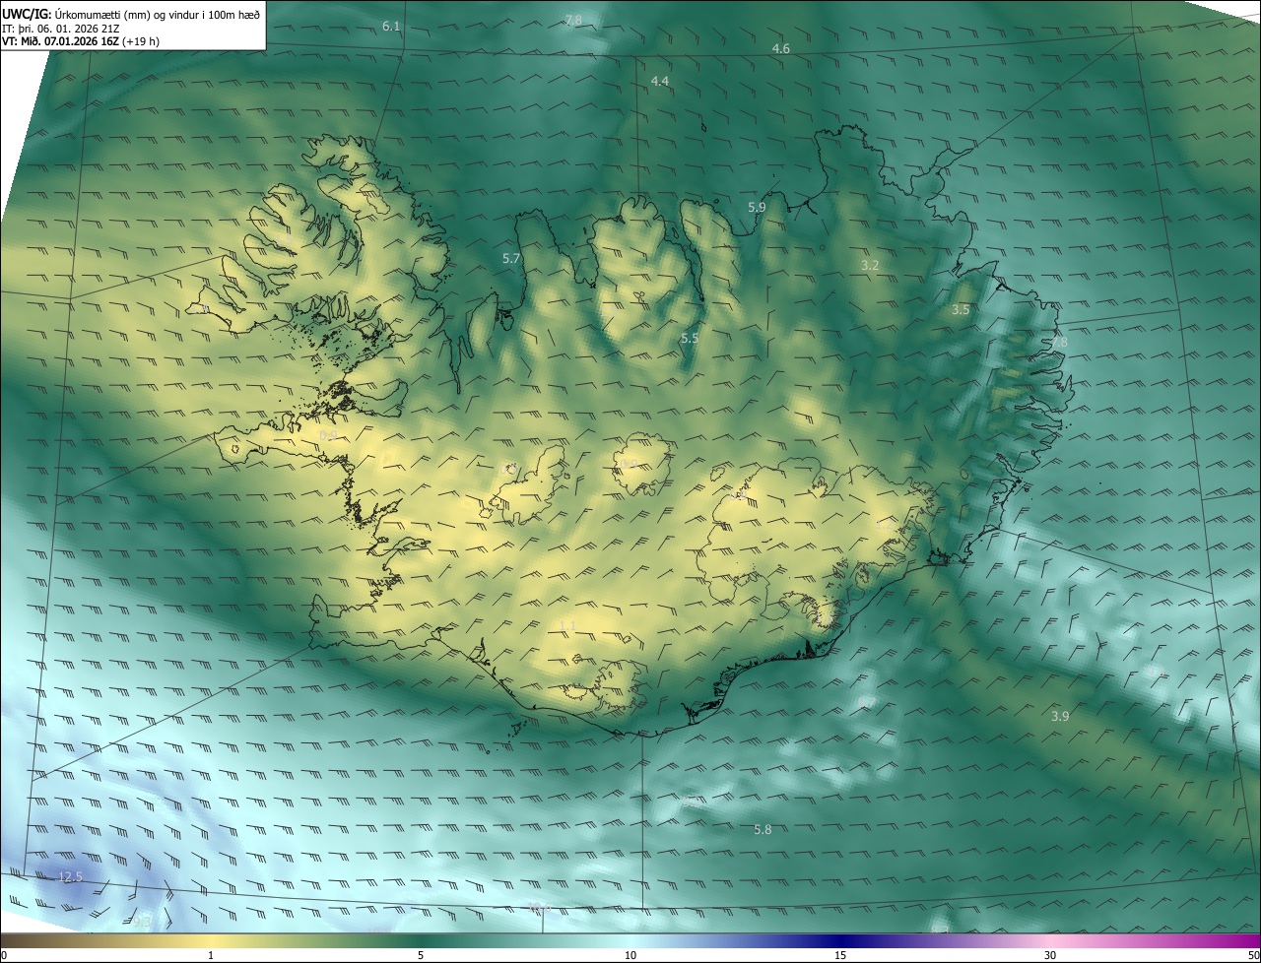Select the 3.5 value label

click(x=961, y=309)
